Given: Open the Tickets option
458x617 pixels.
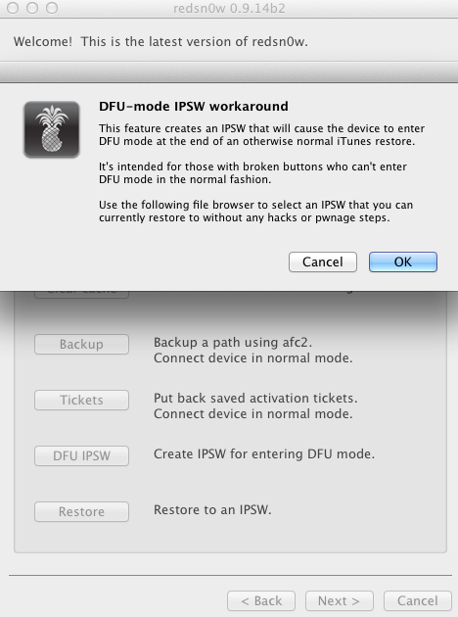Looking at the screenshot, I should (x=81, y=401).
